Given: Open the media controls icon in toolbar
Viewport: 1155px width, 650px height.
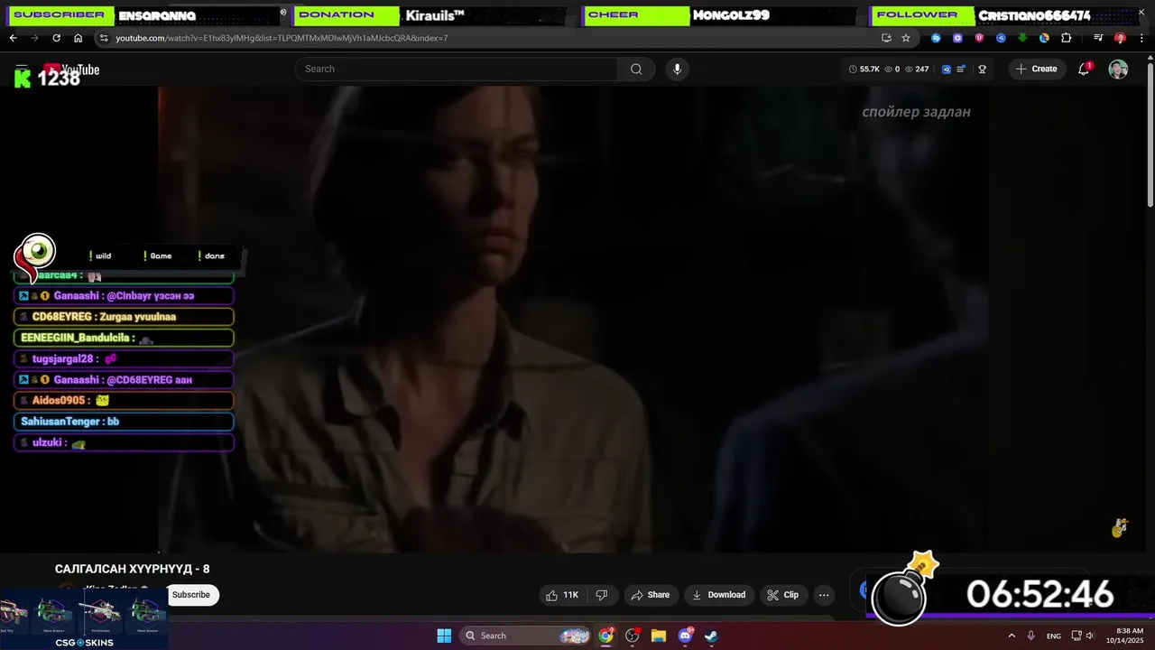Looking at the screenshot, I should 1098,38.
